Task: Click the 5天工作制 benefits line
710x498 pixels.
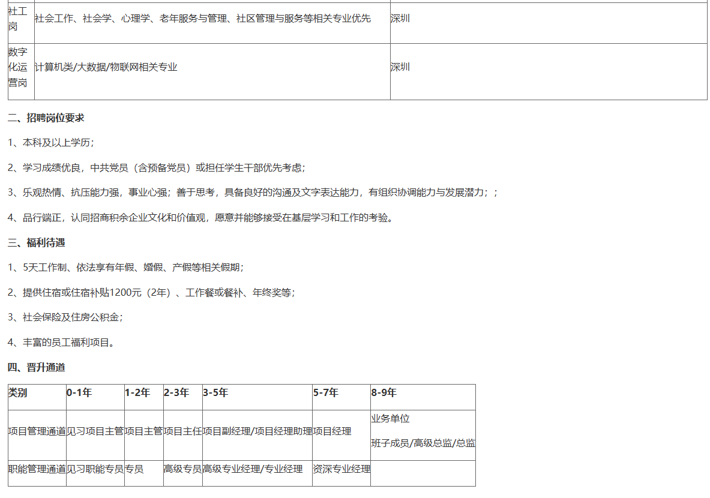Action: pos(126,268)
